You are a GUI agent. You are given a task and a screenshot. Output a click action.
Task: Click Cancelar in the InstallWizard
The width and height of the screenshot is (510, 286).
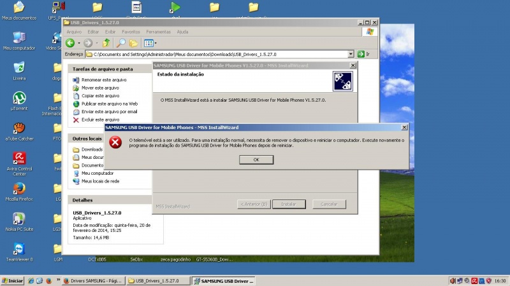pyautogui.click(x=329, y=204)
